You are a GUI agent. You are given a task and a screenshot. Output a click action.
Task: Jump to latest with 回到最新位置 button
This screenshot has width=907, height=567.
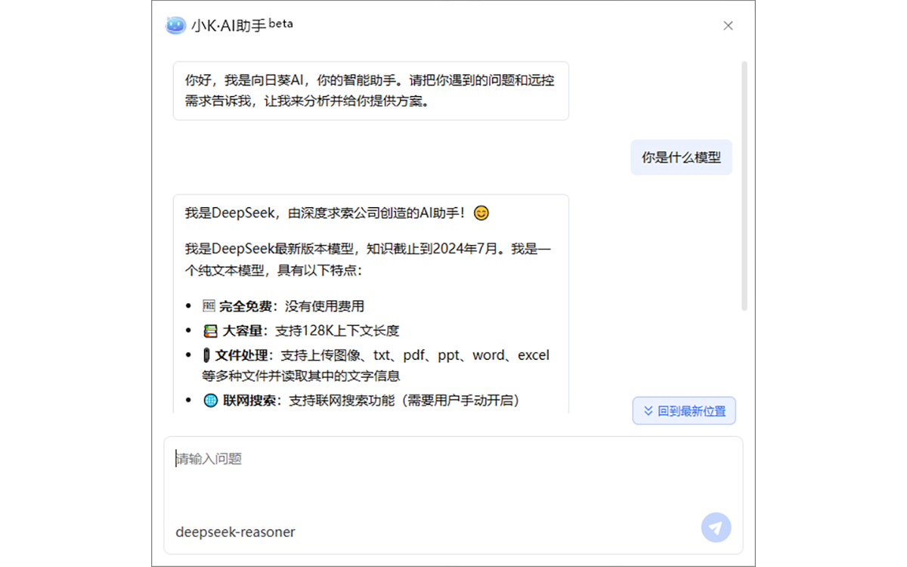point(684,411)
